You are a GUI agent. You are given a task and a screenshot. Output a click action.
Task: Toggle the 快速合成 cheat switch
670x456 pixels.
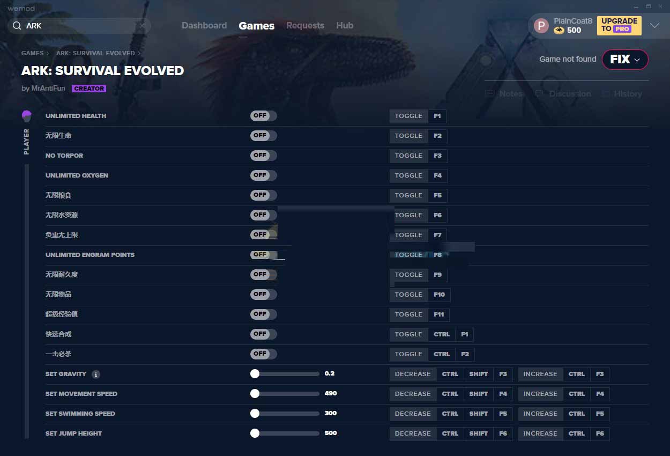(263, 334)
